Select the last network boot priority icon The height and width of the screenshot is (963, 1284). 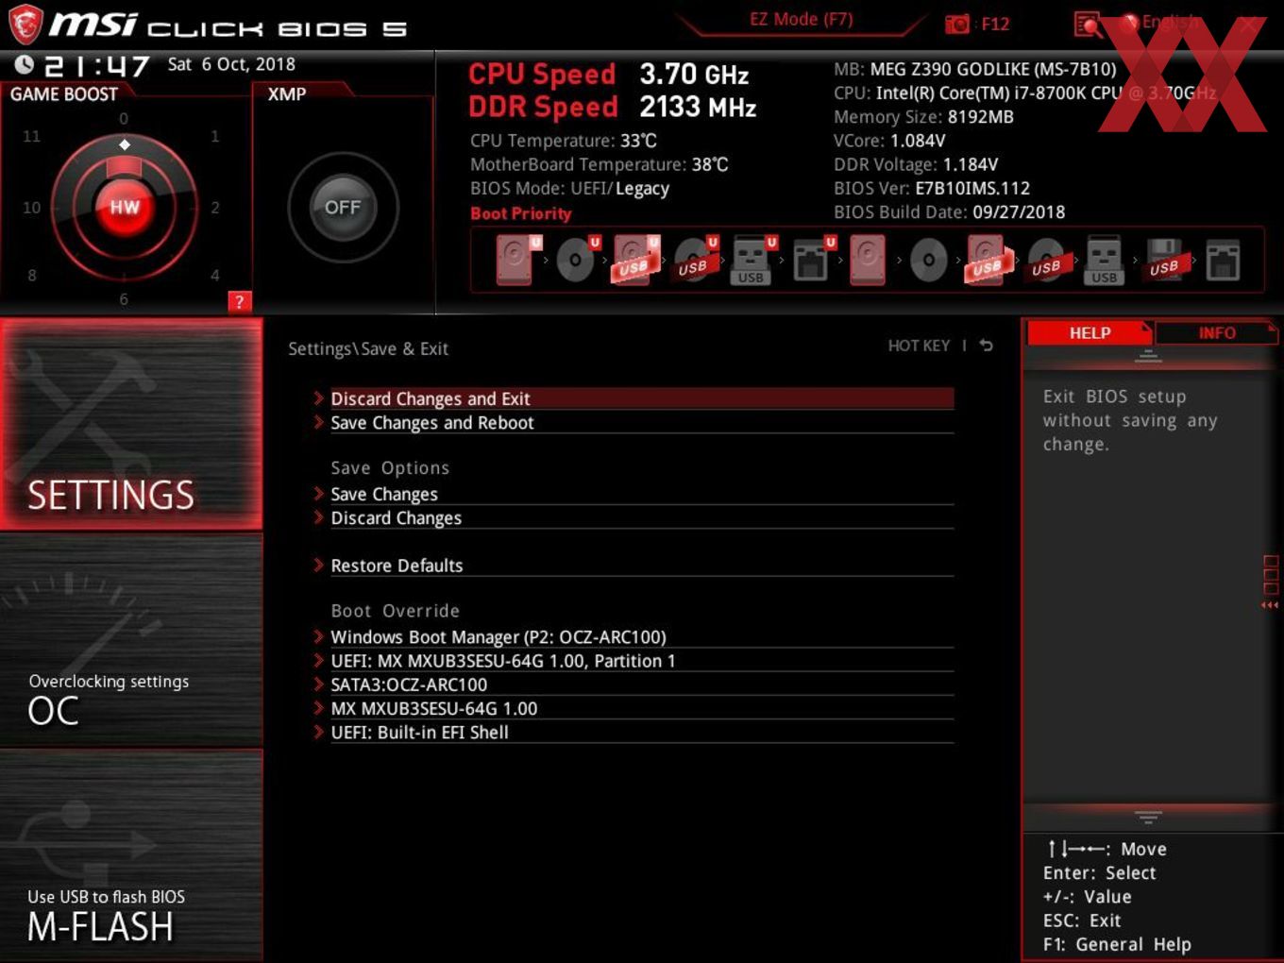[x=1223, y=259]
